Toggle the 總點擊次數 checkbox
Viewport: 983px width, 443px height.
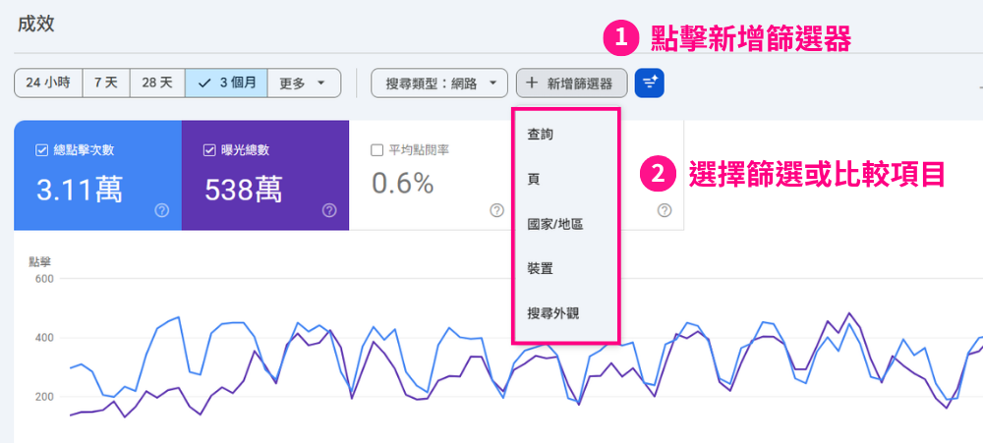tap(42, 150)
